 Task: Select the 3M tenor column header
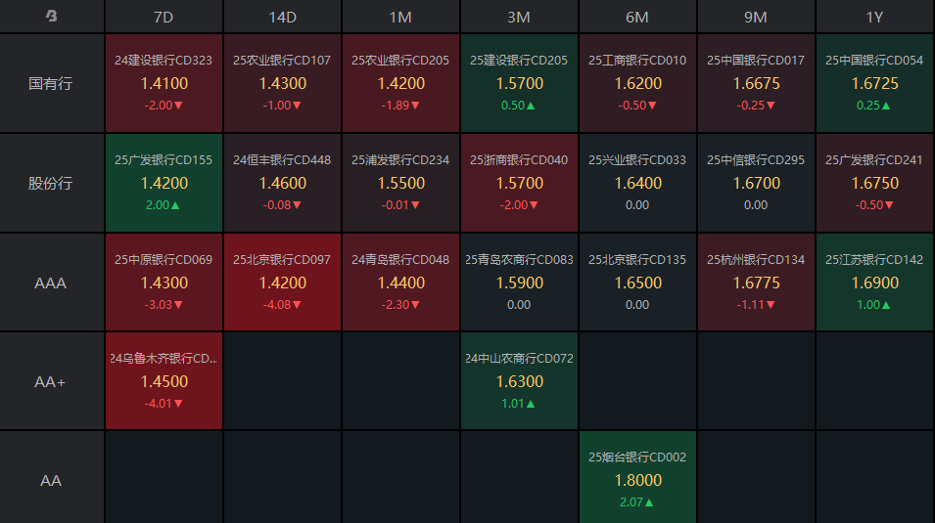(519, 17)
